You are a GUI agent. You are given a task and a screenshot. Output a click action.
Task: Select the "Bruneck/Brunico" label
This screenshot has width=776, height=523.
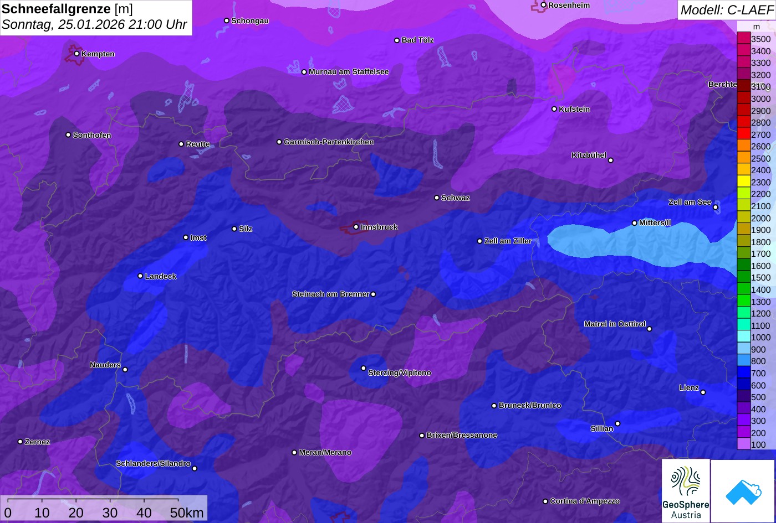pos(530,406)
